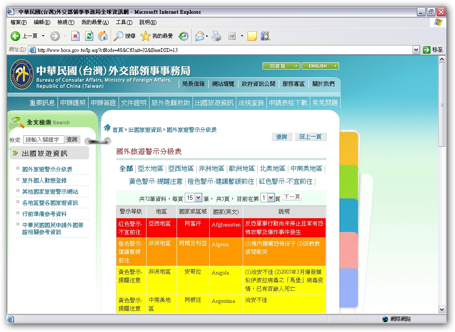Click the 亞太地區 region filter link

point(150,168)
